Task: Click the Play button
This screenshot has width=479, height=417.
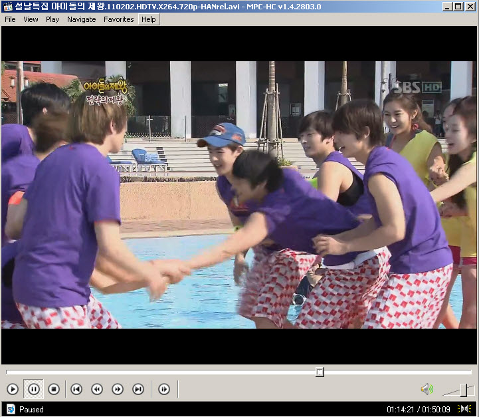Action: (x=13, y=389)
